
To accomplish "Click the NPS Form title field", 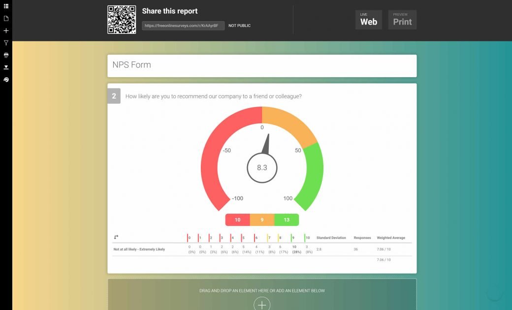I will (261, 65).
